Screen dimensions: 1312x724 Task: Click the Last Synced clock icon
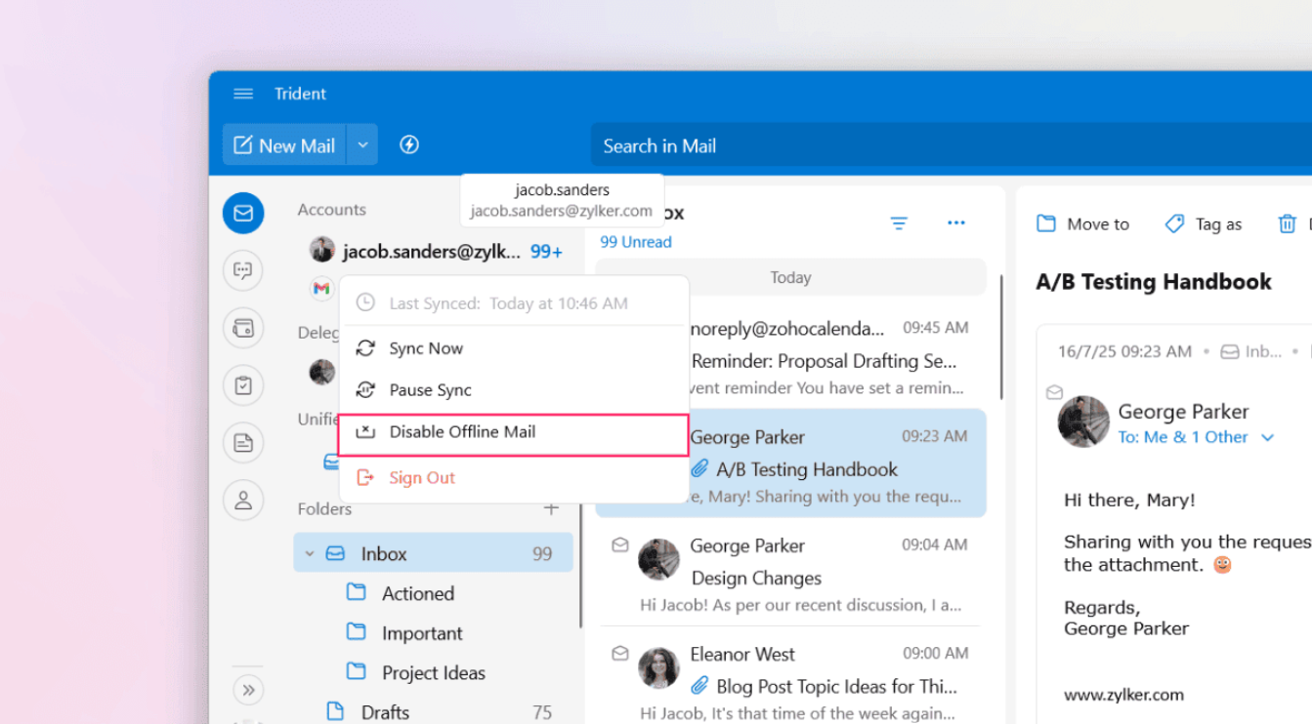(x=365, y=303)
